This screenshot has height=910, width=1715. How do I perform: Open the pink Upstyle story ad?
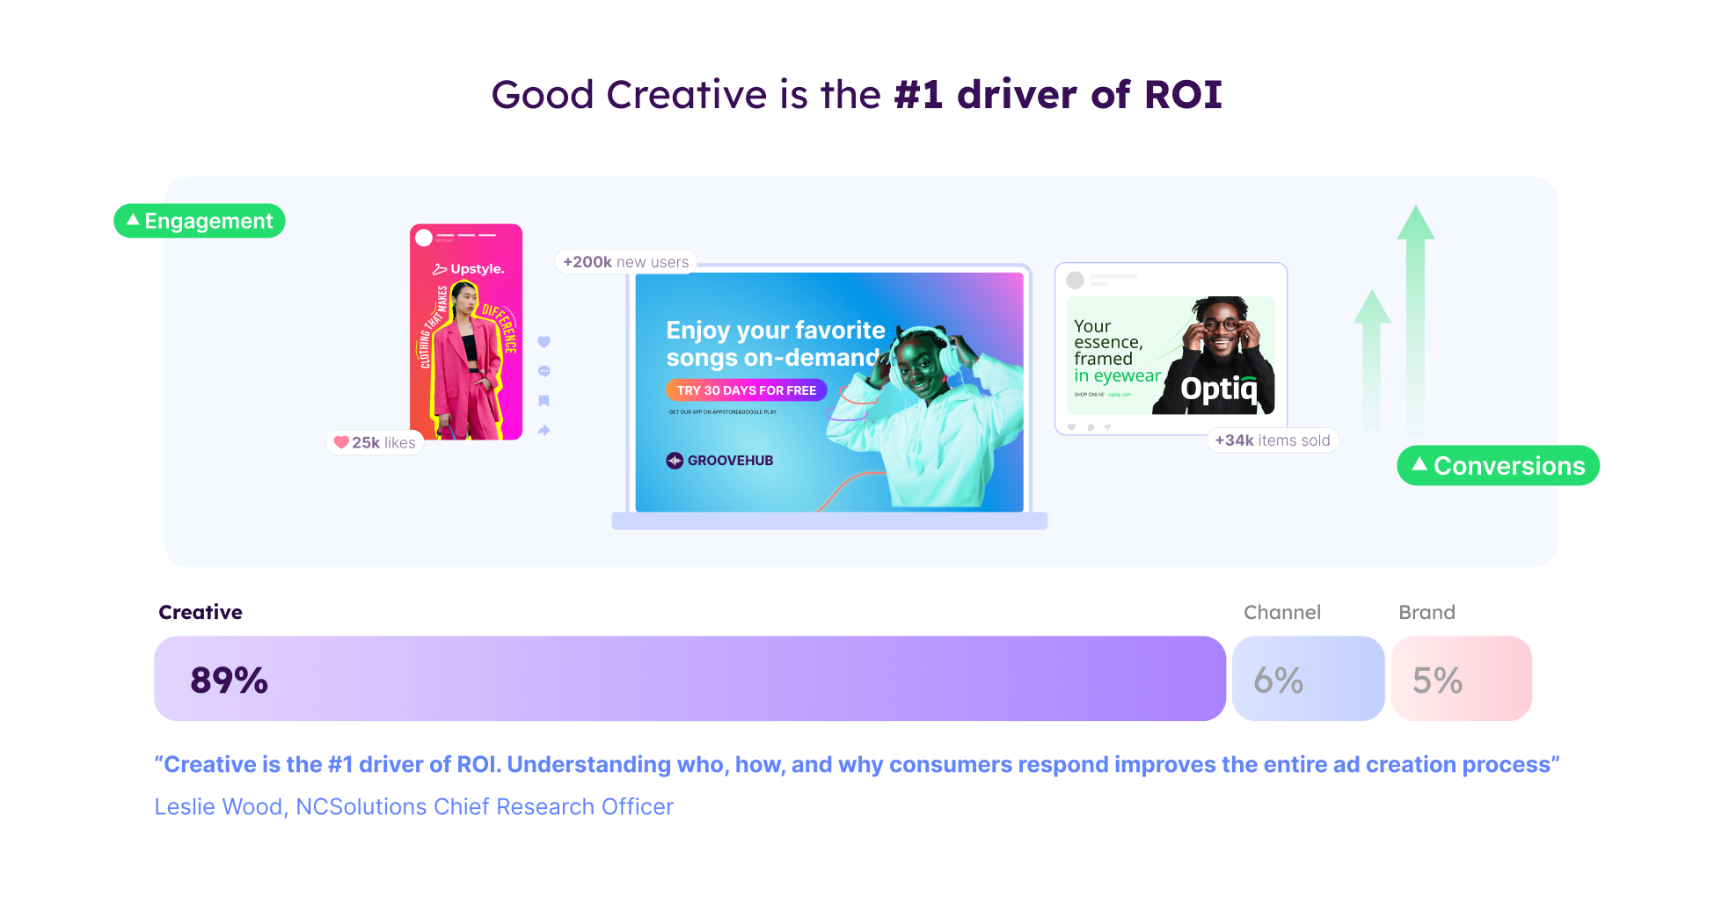pos(466,332)
